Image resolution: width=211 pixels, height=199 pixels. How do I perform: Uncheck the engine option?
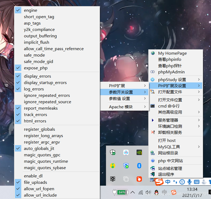[x=57, y=10]
